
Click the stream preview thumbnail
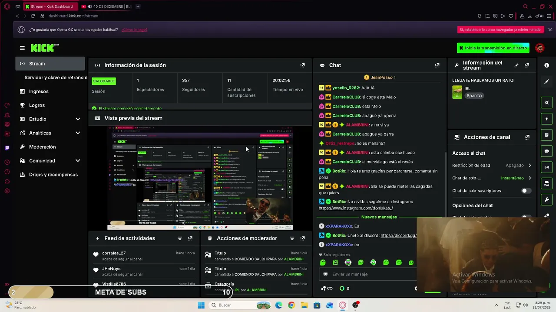[200, 178]
